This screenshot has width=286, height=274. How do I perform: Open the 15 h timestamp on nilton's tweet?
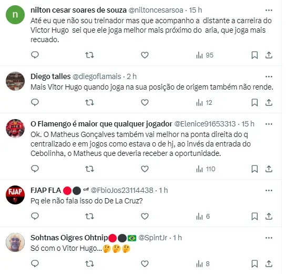[196, 10]
